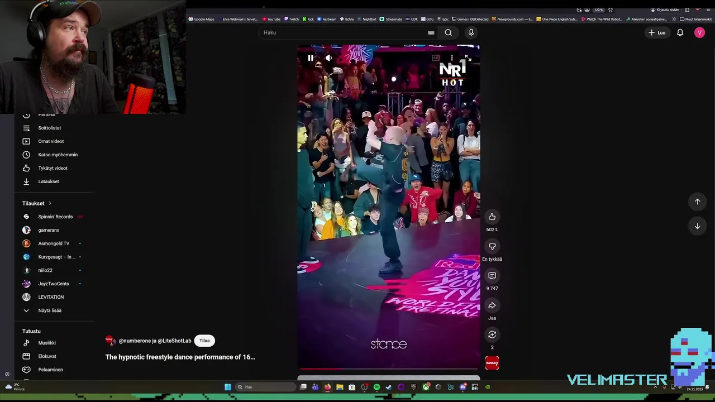Open Muut kirjanmerkit folder
The height and width of the screenshot is (402, 715).
tap(696, 19)
